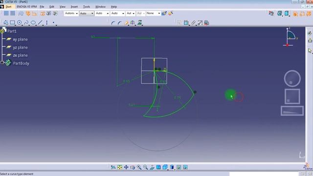Open the File menu
The height and width of the screenshot is (176, 313).
click(42, 6)
